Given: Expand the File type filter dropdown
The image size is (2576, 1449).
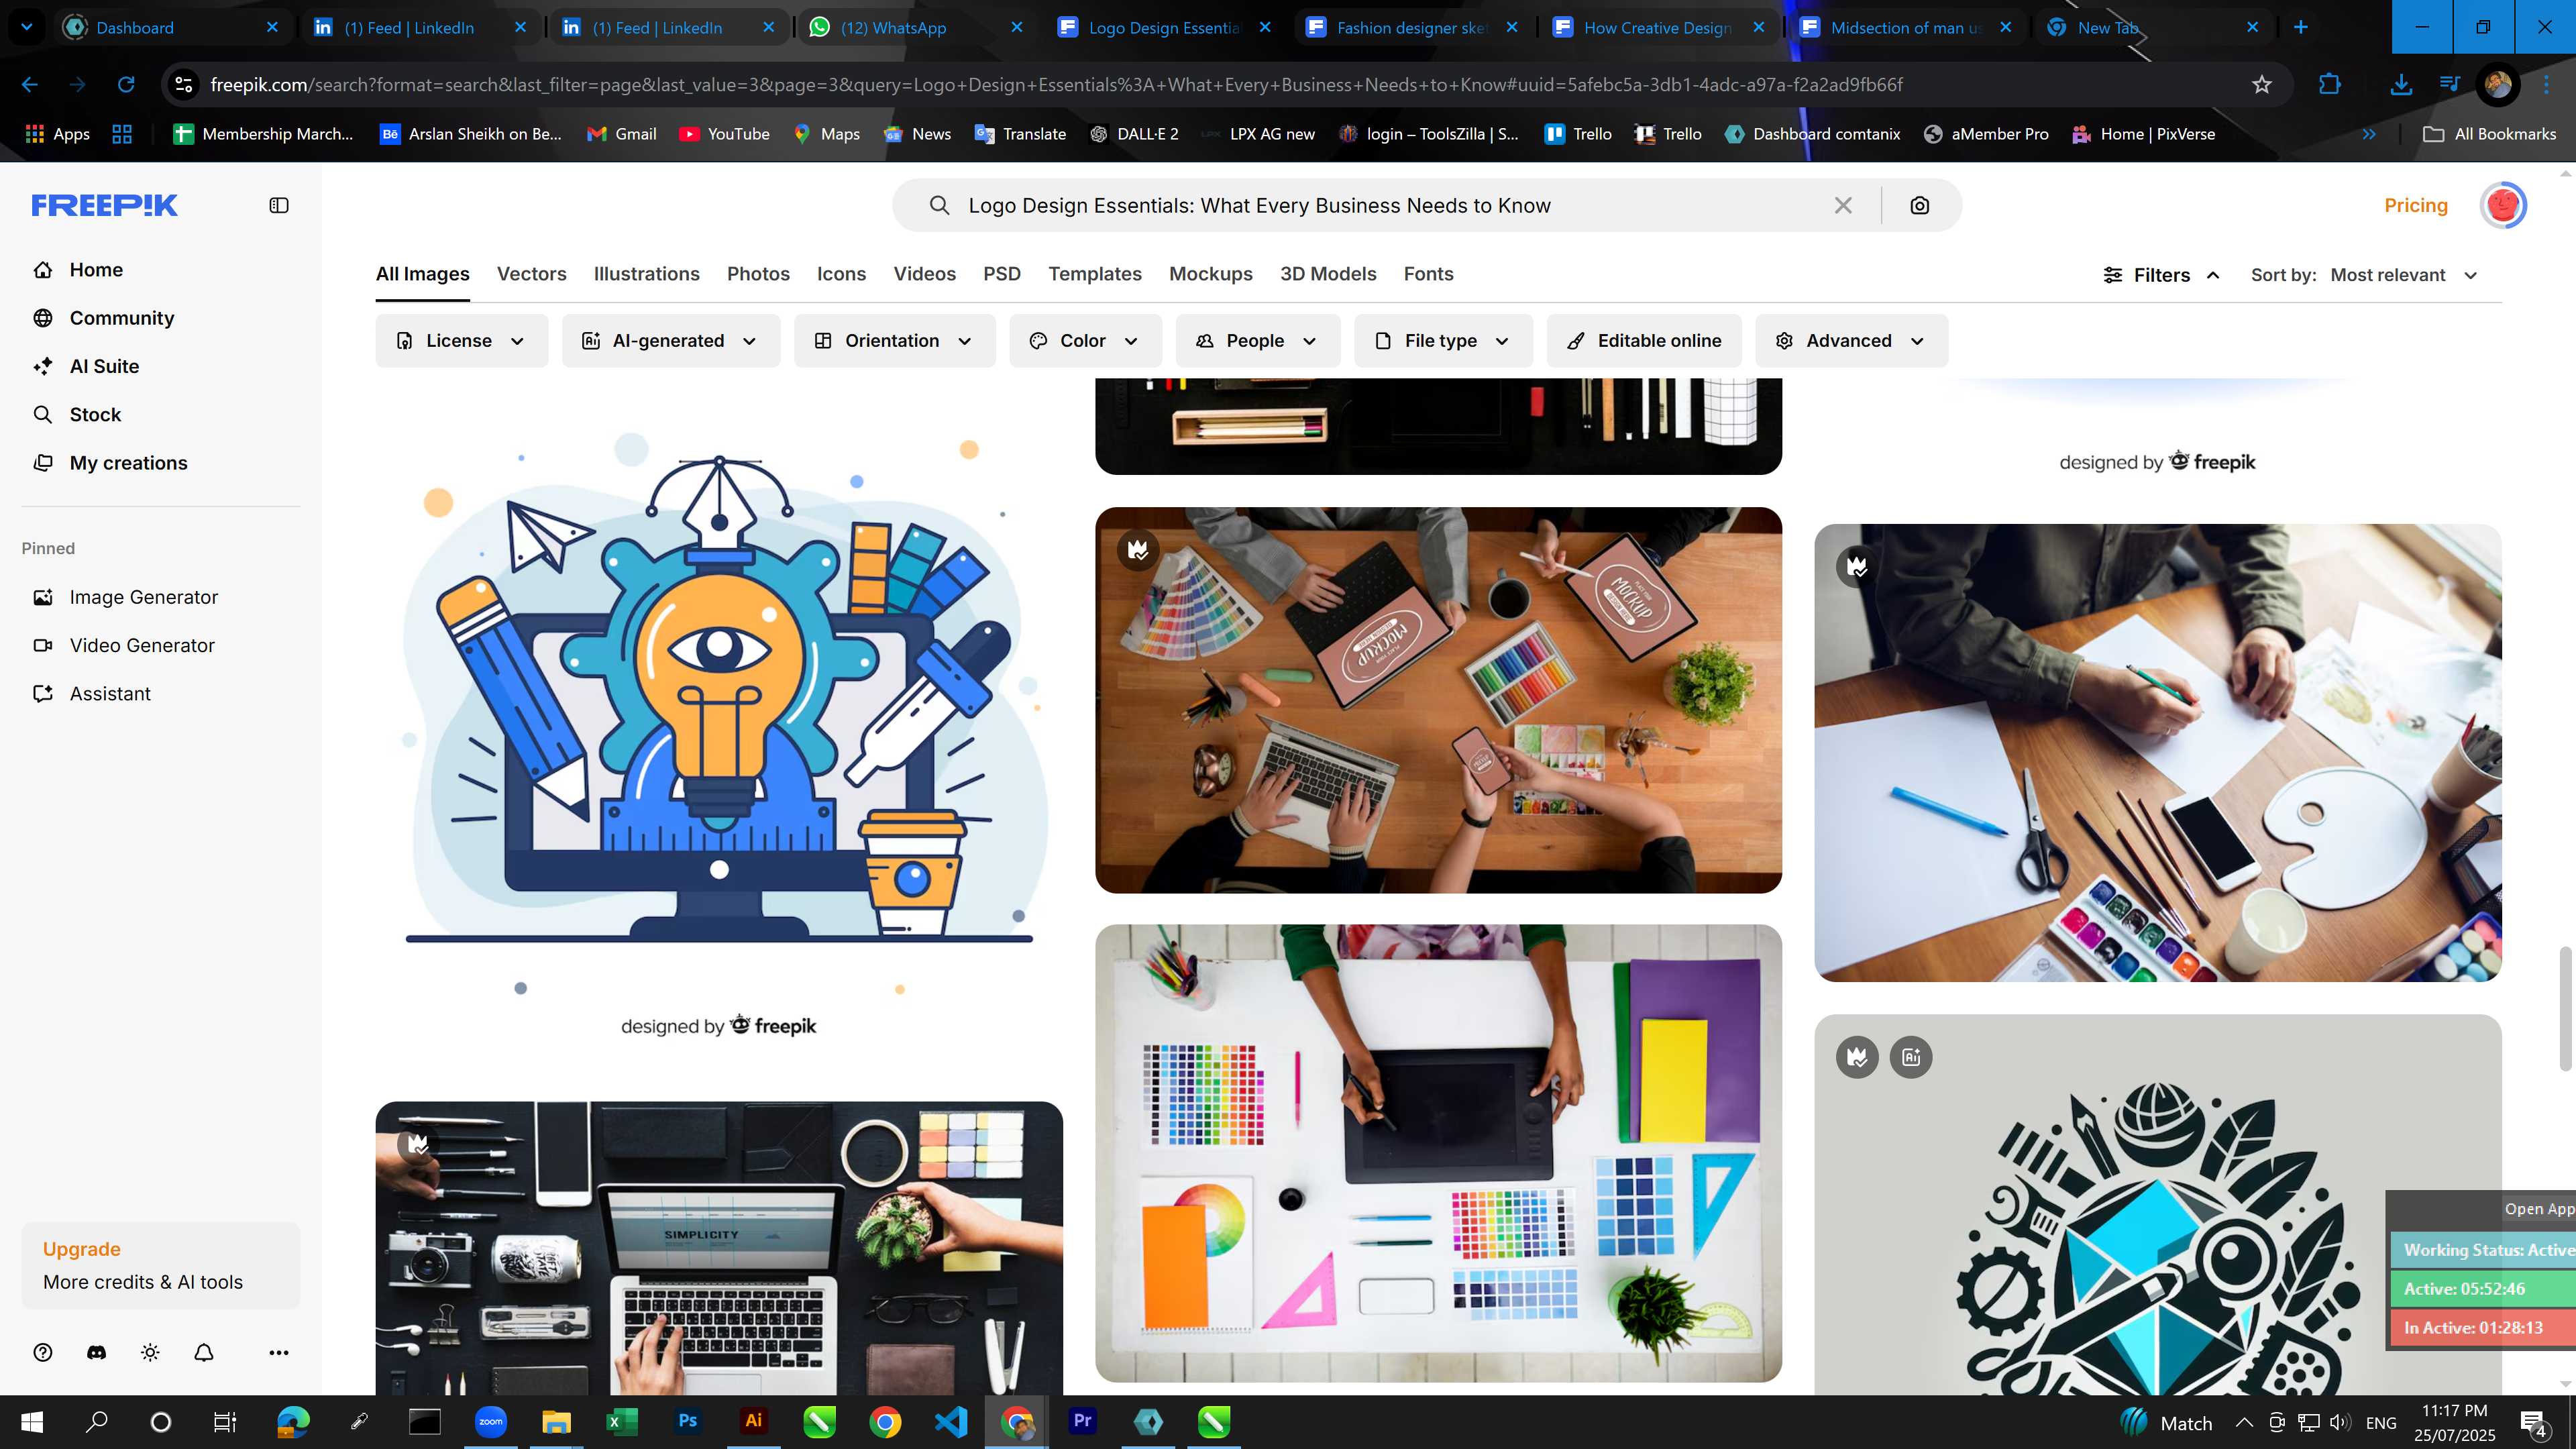Looking at the screenshot, I should (x=1442, y=341).
